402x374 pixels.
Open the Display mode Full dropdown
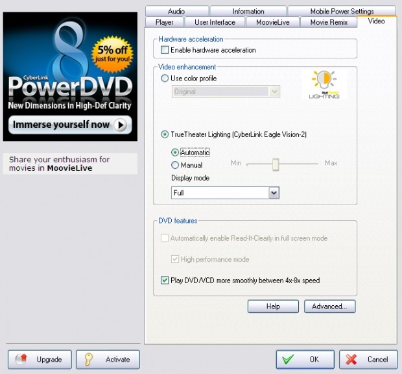point(225,193)
